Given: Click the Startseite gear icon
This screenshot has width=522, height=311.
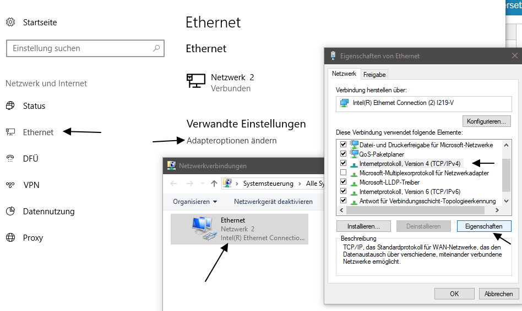Looking at the screenshot, I should [x=10, y=23].
